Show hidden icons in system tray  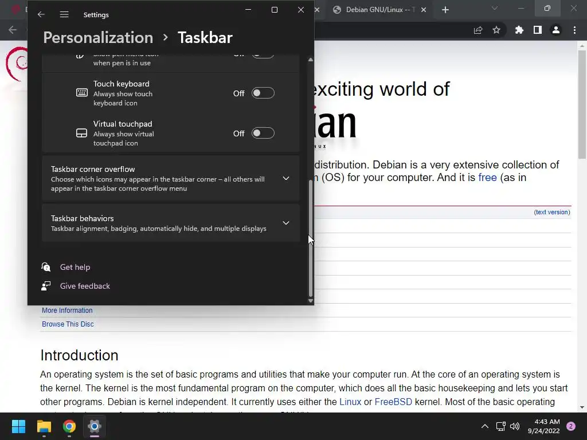485,426
